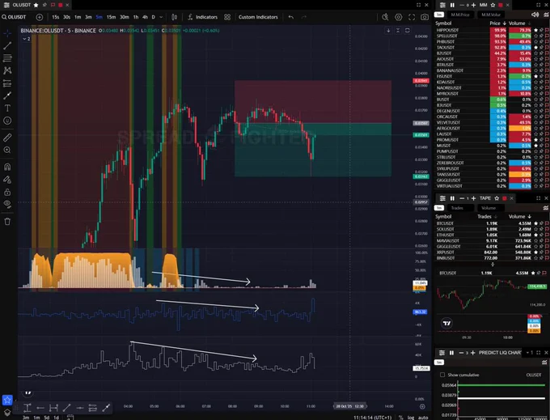
Task: Activate the zoom-in magnifier tool
Action: coord(7,151)
